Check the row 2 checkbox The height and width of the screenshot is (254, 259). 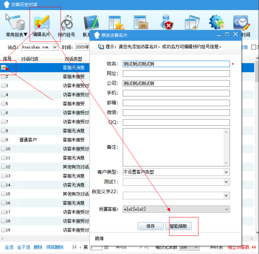pos(3,76)
